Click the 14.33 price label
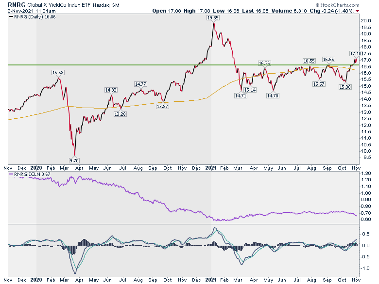The image size is (379, 284). tap(111, 90)
